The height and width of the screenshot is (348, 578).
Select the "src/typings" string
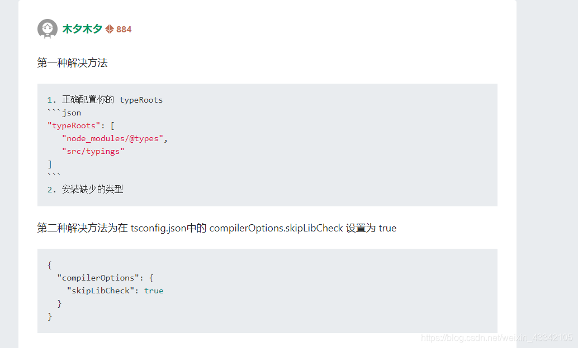tap(93, 151)
